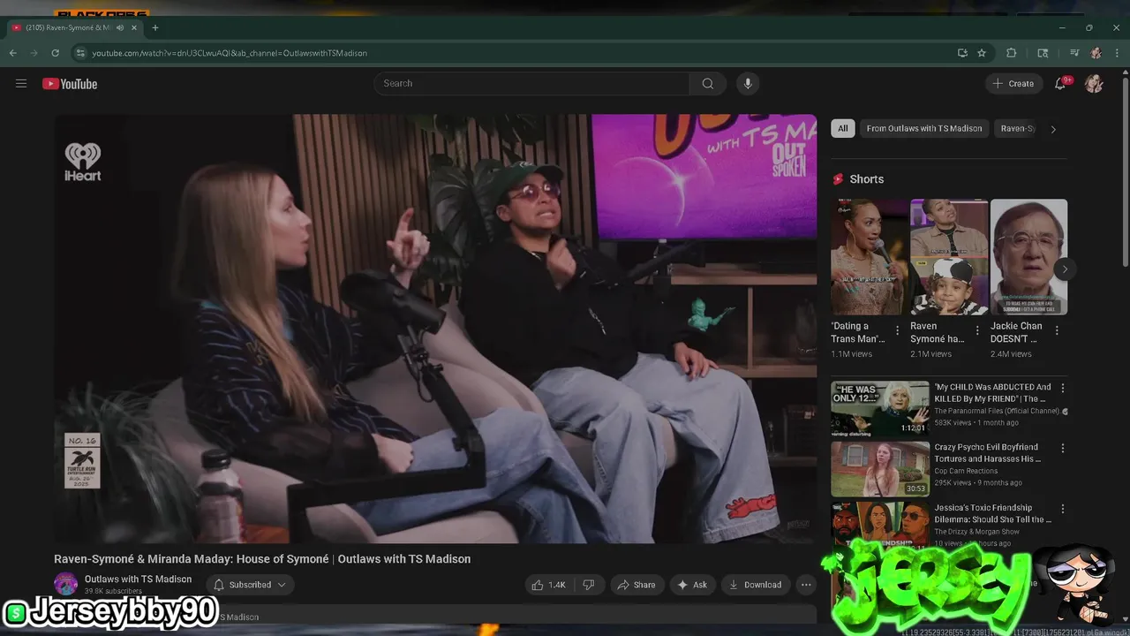
Task: Open Outlaws with TS Madison channel name
Action: point(138,579)
